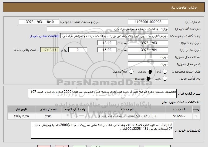Click the delivery city field
Image resolution: width=208 pixels, height=147 pixels.
pyautogui.click(x=148, y=64)
